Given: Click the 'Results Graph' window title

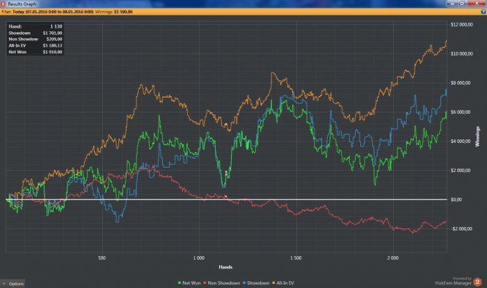Looking at the screenshot, I should point(22,4).
